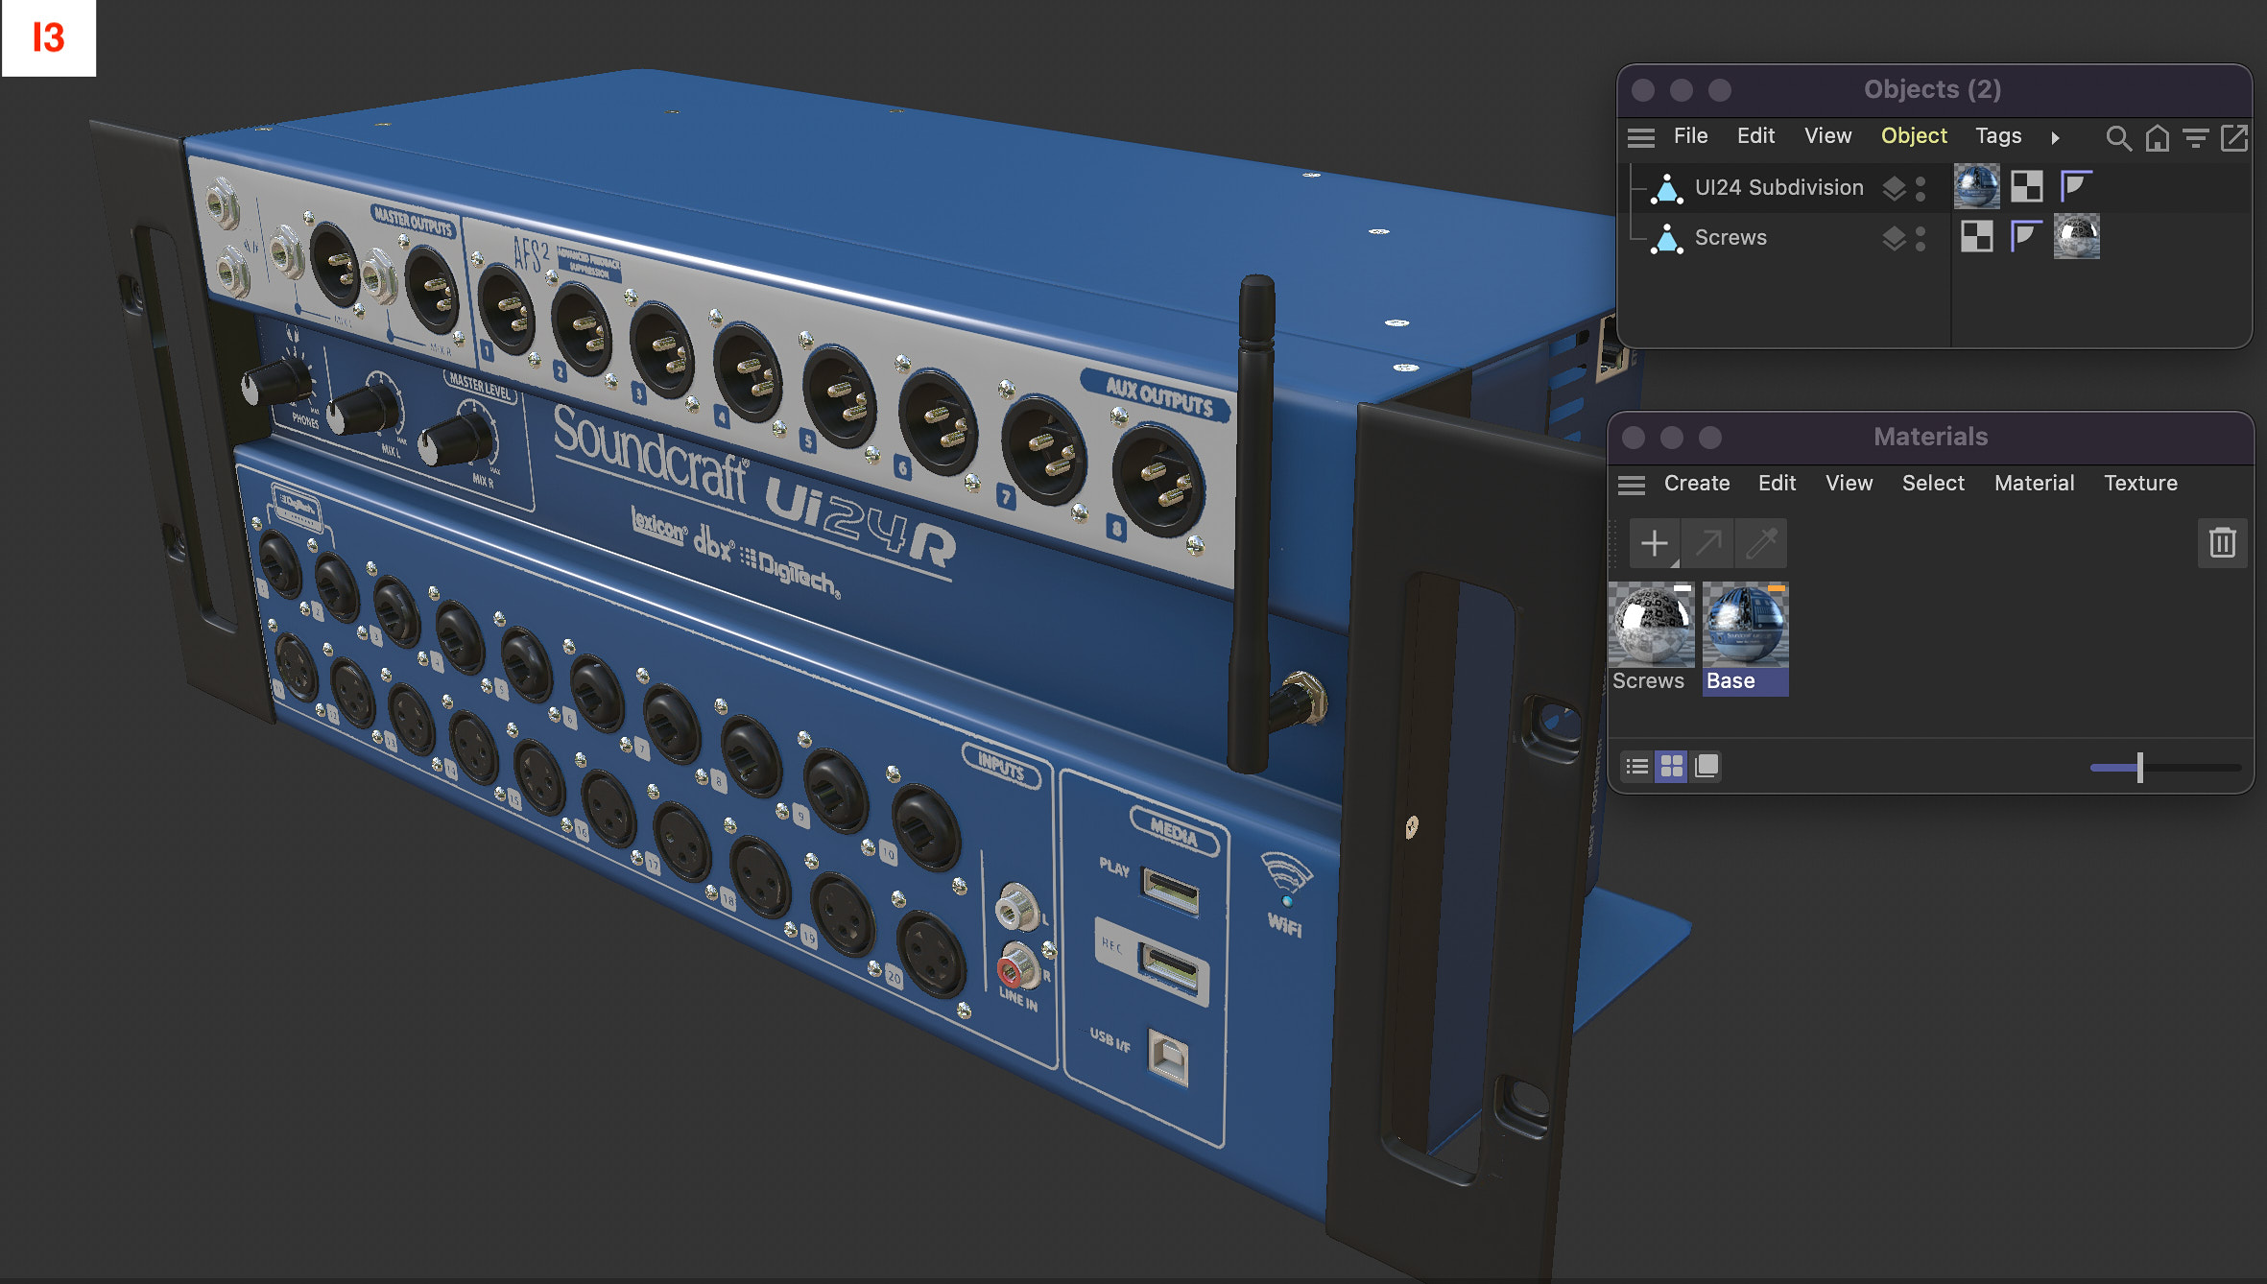Select the Phong tag on Screws row
Viewport: 2267px width, 1284px height.
coord(2026,236)
